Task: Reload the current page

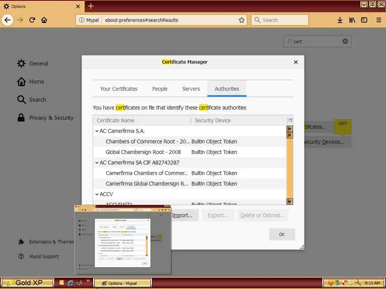Action: tap(32, 20)
